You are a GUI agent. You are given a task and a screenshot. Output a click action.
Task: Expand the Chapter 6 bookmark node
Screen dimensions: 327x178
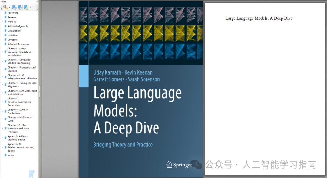[2, 92]
